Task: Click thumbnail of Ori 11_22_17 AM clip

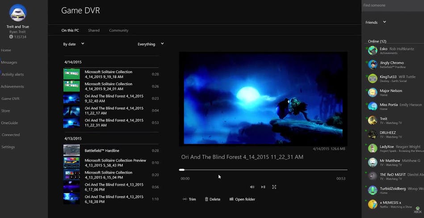Action: 71,111
